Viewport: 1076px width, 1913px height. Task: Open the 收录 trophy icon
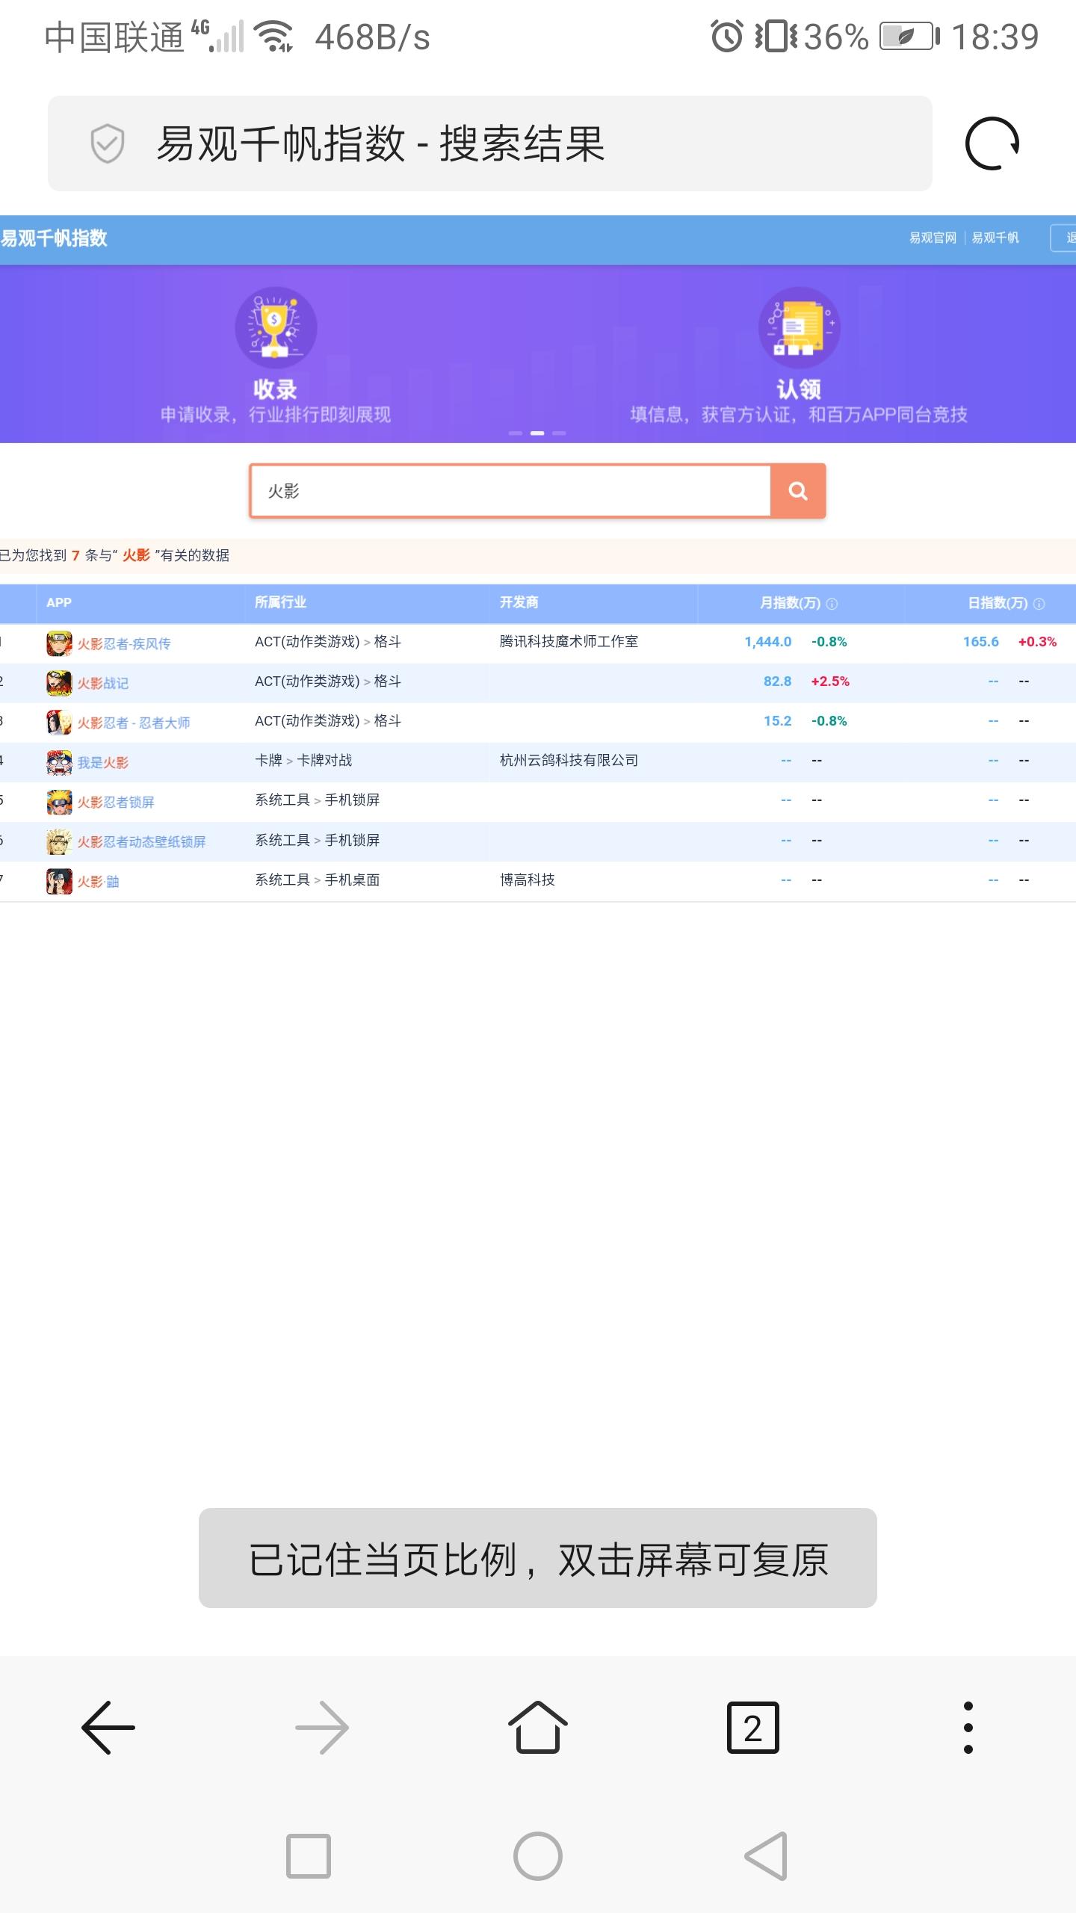[276, 328]
